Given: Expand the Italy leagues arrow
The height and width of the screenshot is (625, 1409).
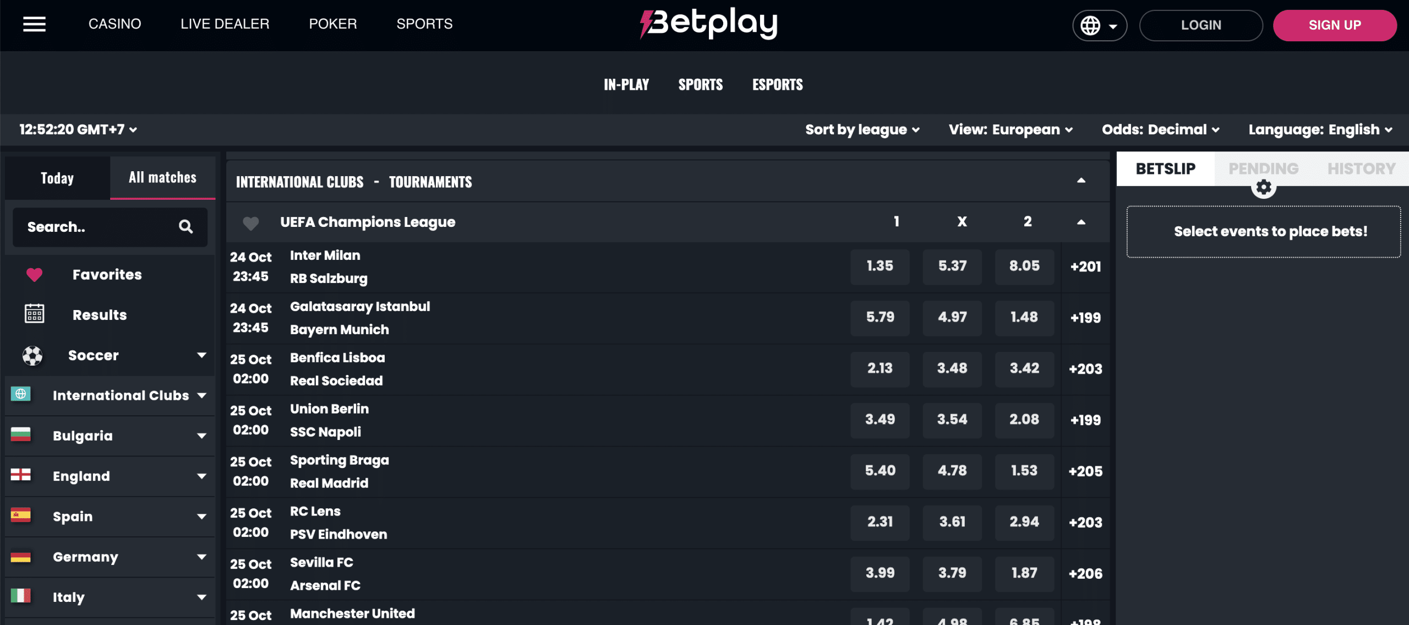Looking at the screenshot, I should point(202,597).
